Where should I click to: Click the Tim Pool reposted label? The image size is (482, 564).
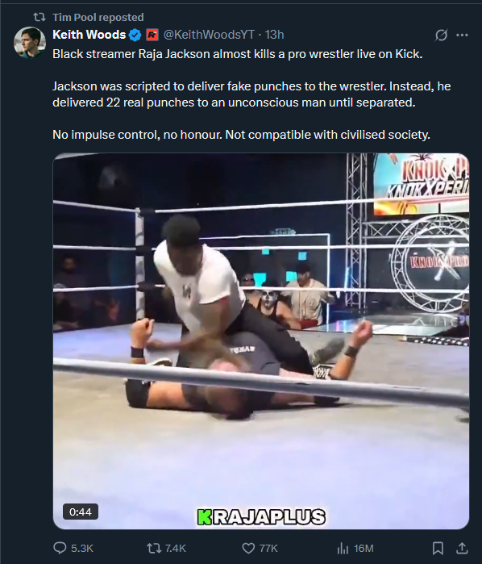(98, 17)
